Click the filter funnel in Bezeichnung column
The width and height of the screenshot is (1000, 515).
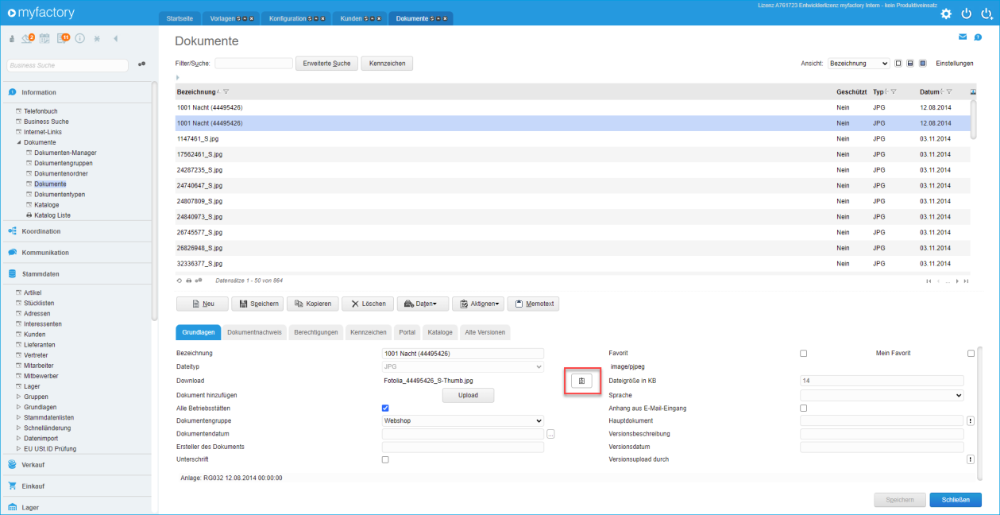point(226,92)
